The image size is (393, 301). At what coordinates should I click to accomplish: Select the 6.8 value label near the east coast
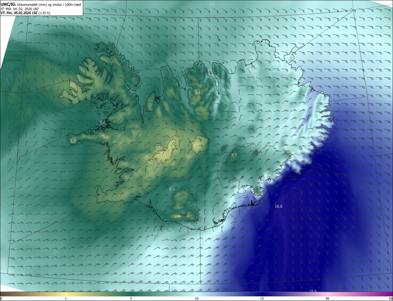click(x=300, y=95)
